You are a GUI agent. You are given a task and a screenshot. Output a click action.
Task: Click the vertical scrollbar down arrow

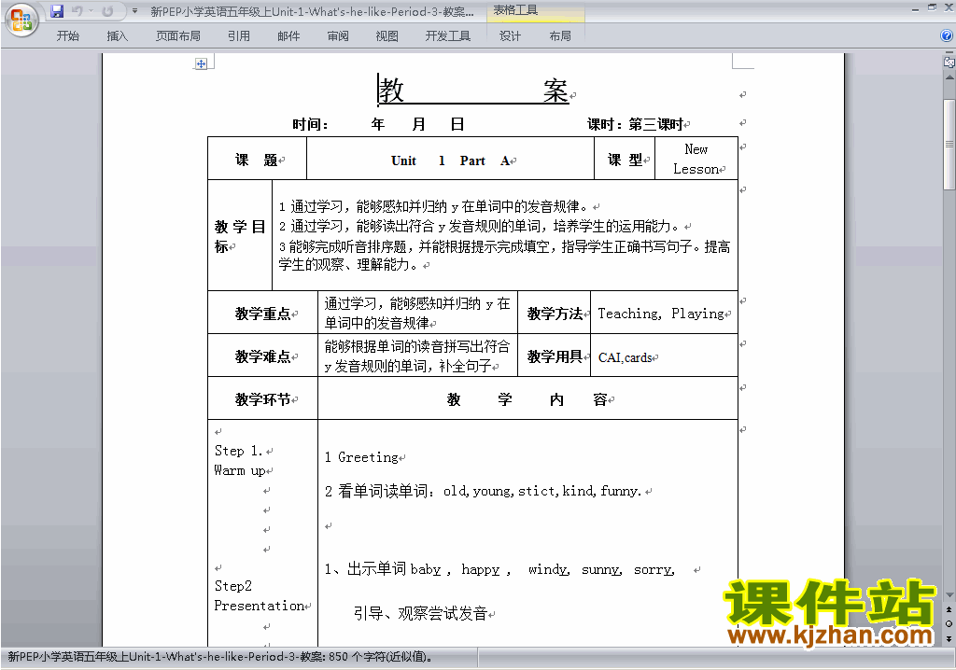pos(949,595)
